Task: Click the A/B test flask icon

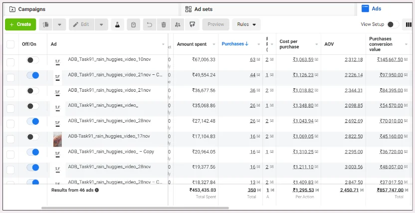Action: [x=117, y=24]
